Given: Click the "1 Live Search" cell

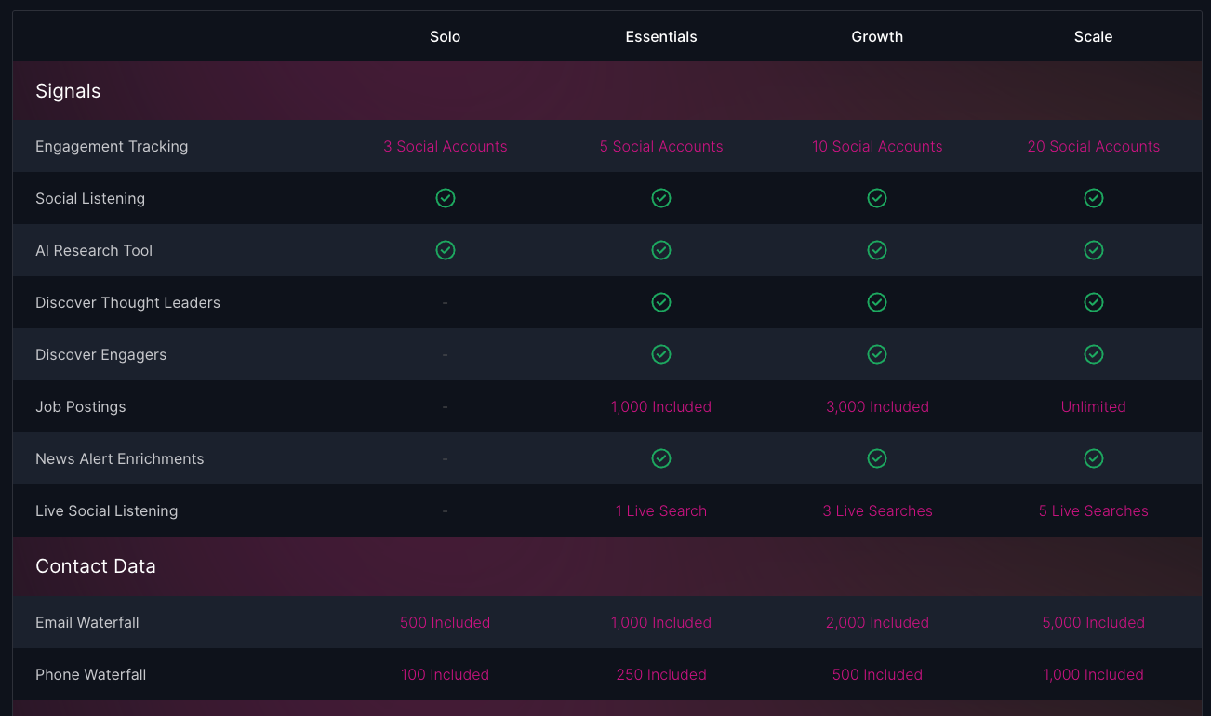Looking at the screenshot, I should [x=661, y=510].
